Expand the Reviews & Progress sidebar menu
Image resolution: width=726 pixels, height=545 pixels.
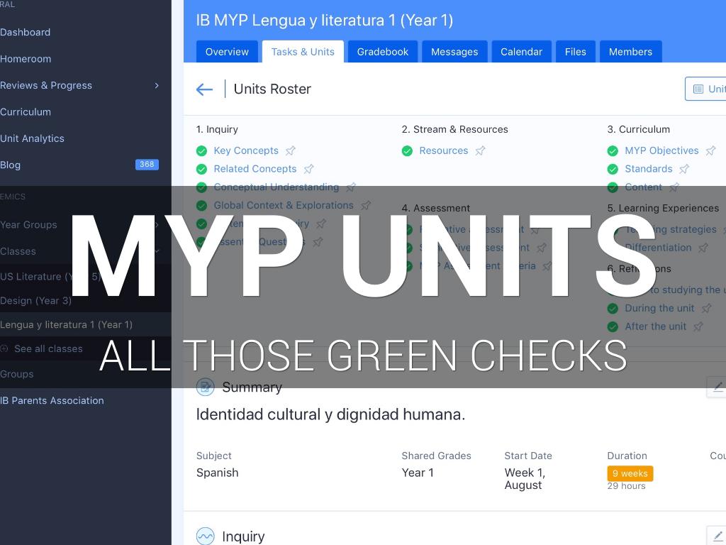tap(157, 85)
